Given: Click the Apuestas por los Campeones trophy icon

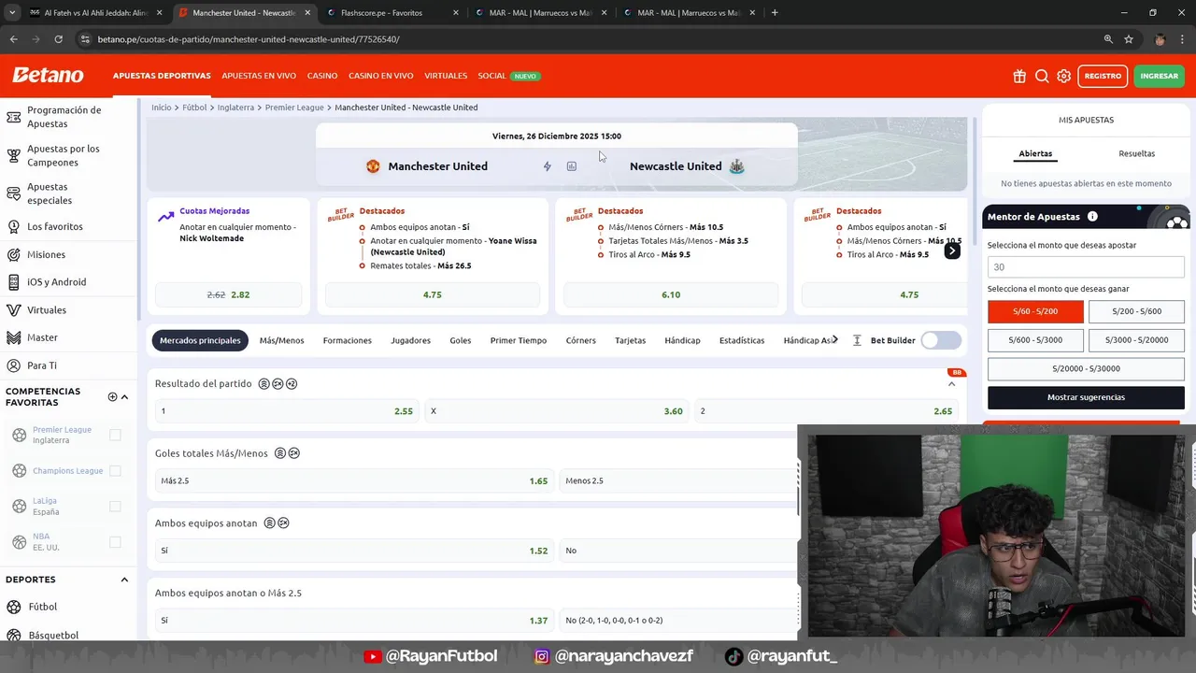Looking at the screenshot, I should [x=13, y=155].
